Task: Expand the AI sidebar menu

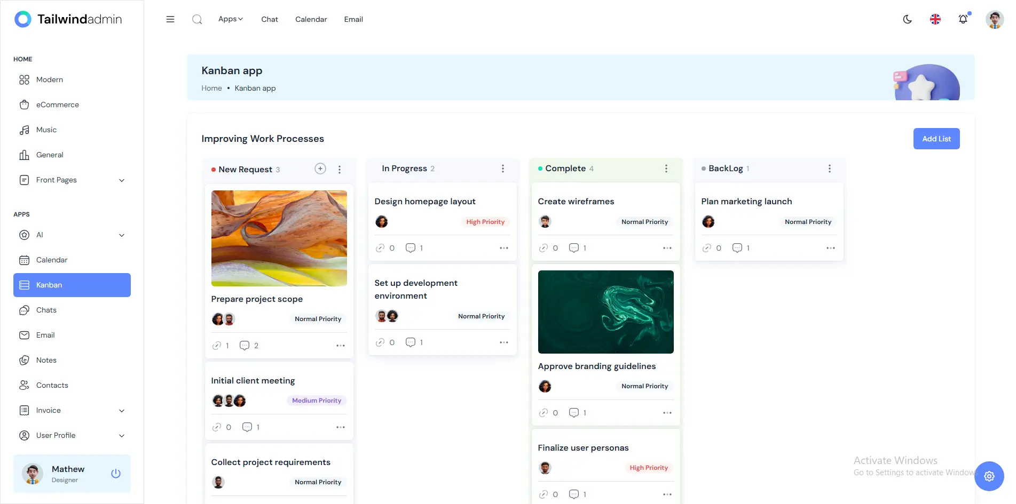Action: [x=72, y=235]
